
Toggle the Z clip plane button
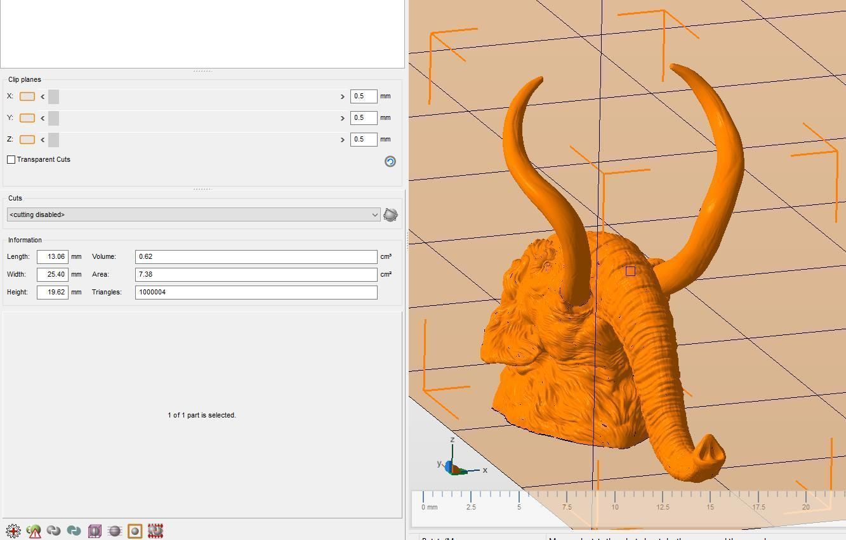pyautogui.click(x=27, y=140)
